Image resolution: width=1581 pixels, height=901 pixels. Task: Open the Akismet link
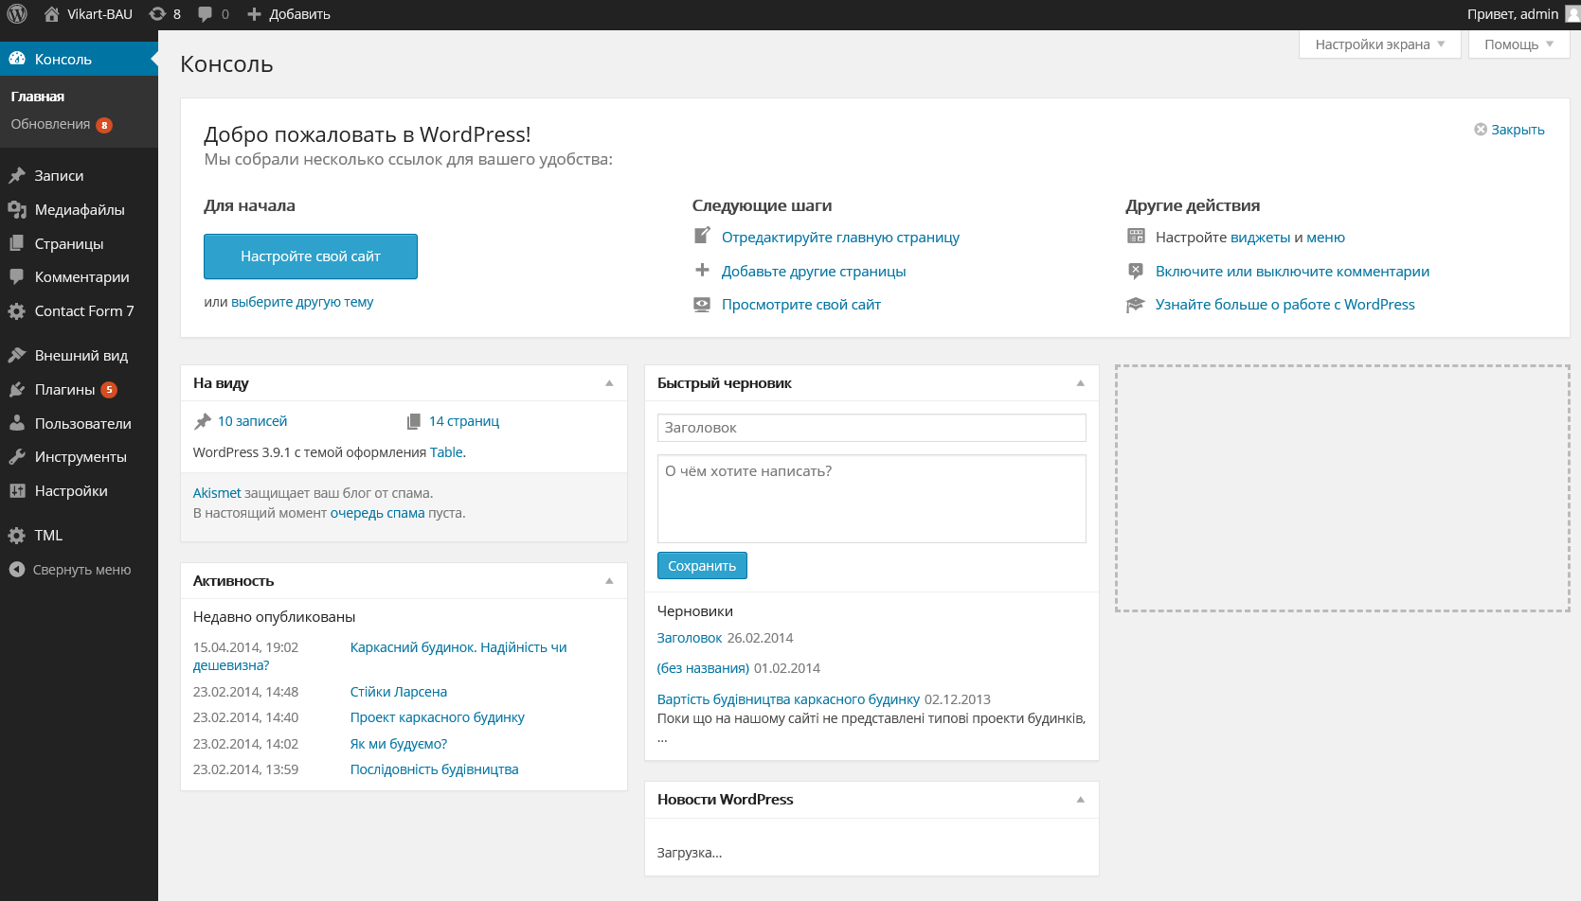[x=217, y=493]
